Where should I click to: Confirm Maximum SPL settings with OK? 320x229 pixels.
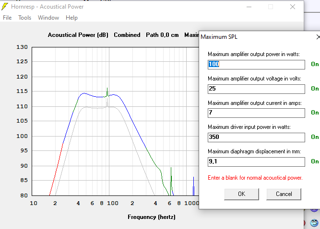point(242,194)
